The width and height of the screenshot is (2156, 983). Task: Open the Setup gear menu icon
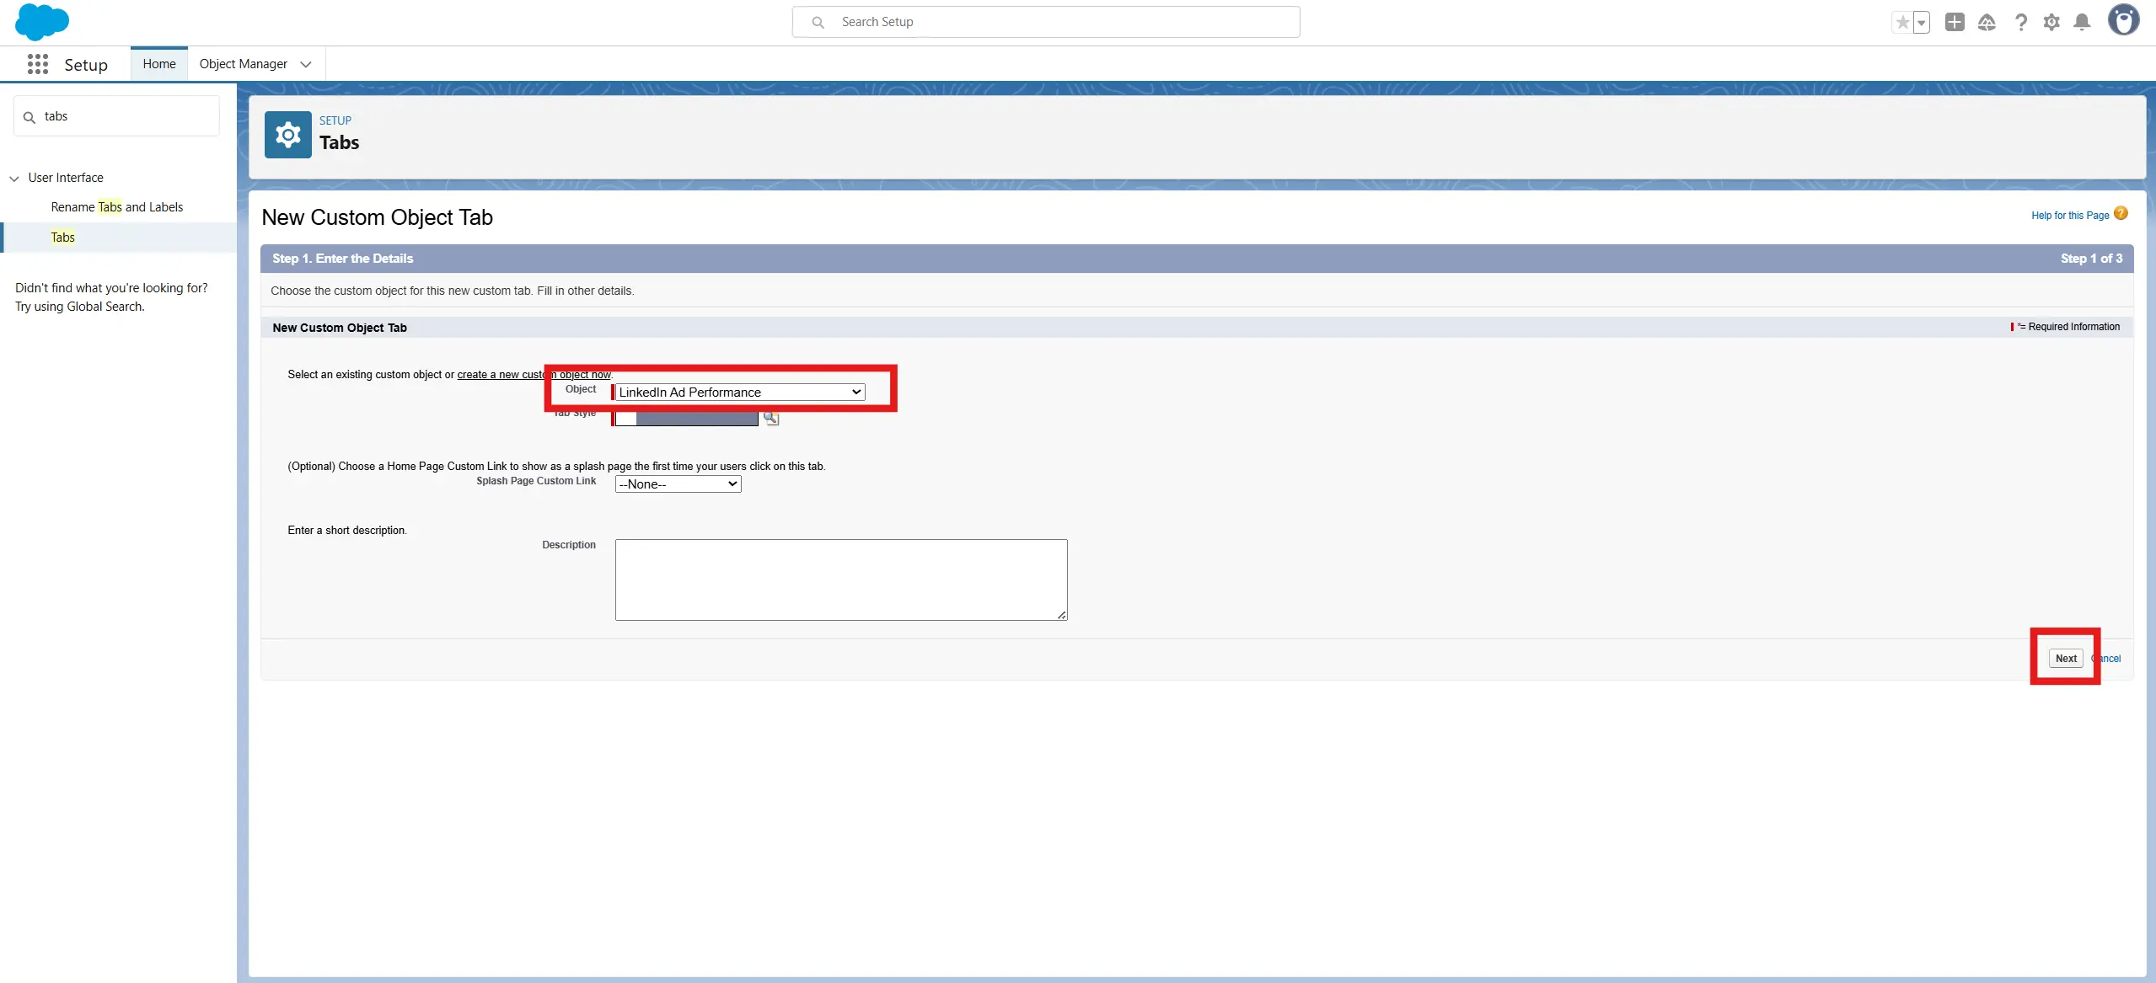point(2051,23)
